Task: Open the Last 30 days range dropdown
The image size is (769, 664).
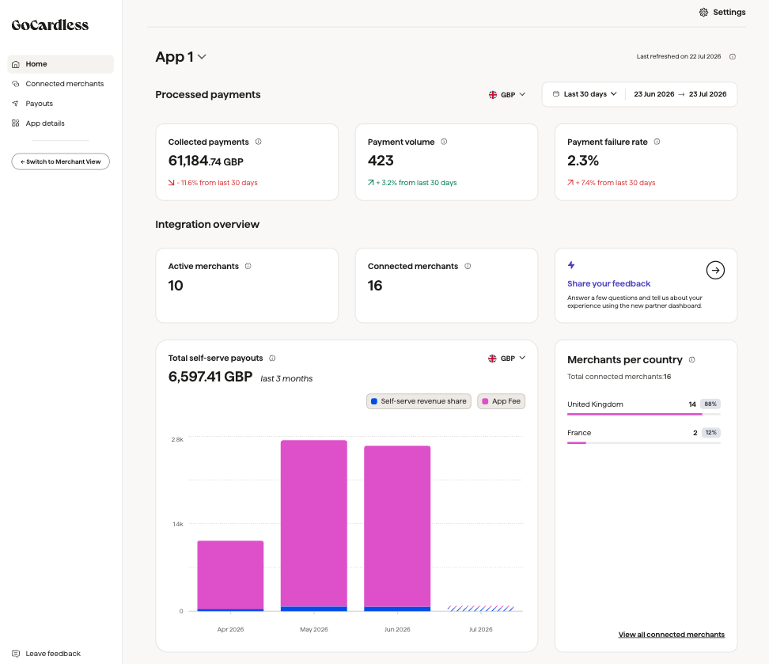Action: click(x=585, y=94)
